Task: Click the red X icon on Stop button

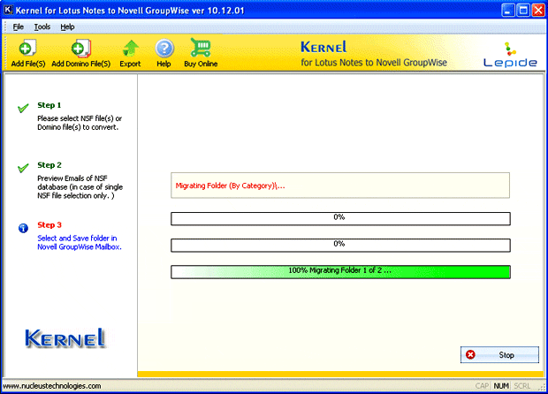Action: coord(470,354)
